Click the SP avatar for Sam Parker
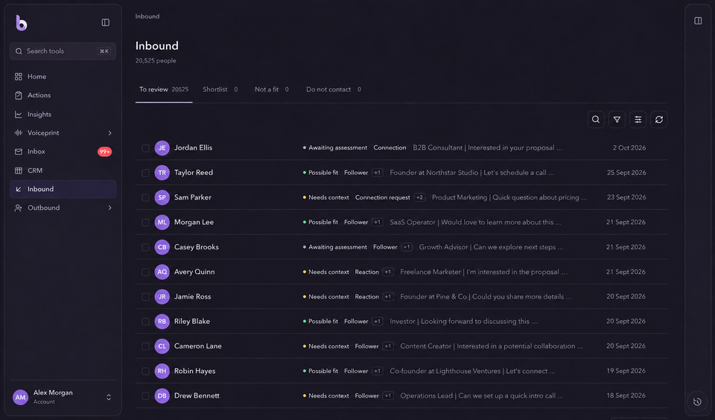Screen dimensions: 715x420 coord(162,197)
